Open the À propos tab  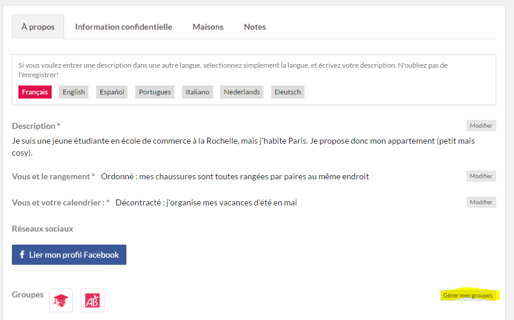coord(38,27)
